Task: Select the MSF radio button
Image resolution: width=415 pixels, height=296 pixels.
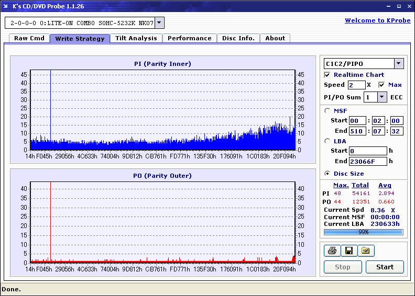Action: click(327, 110)
